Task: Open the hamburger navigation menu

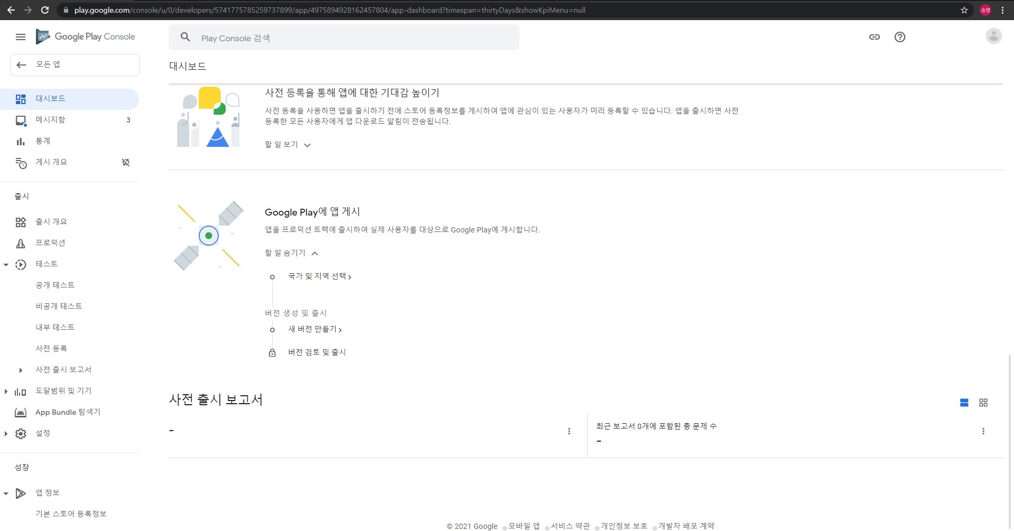Action: click(21, 37)
